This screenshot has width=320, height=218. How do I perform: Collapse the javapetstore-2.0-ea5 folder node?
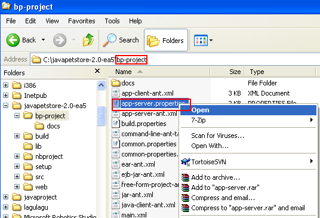click(6, 106)
